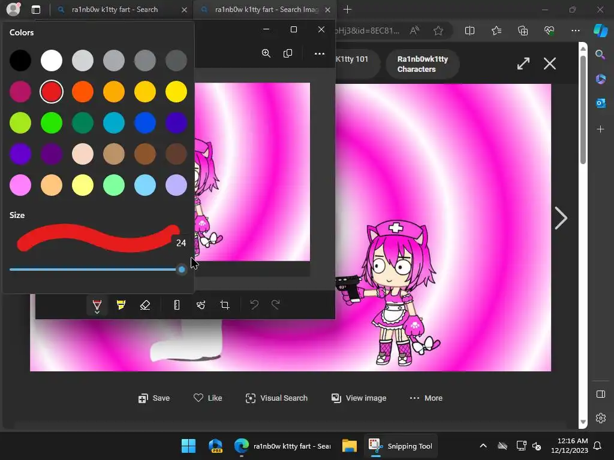This screenshot has width=614, height=460.
Task: Copy the snip to clipboard
Action: point(288,53)
